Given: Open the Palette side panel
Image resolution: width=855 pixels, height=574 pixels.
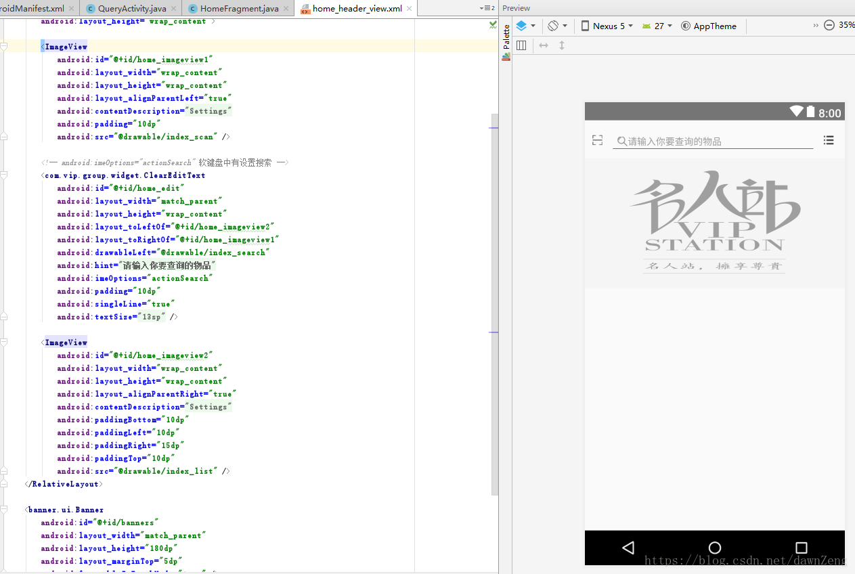Looking at the screenshot, I should [506, 43].
